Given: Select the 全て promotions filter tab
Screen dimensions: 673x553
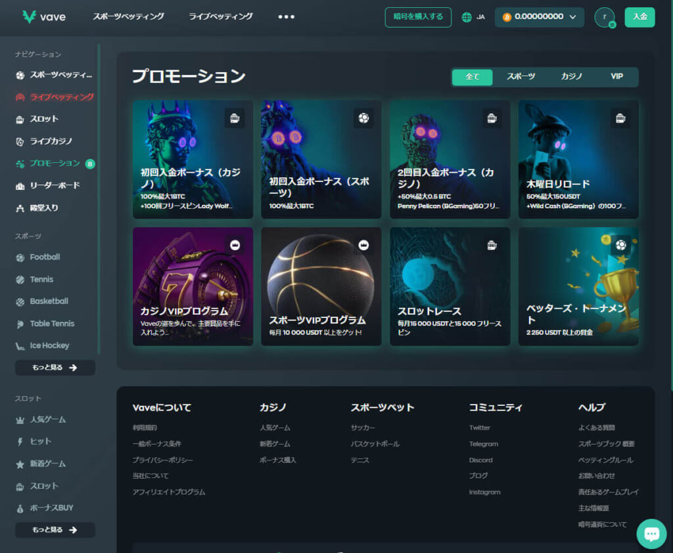Looking at the screenshot, I should 472,77.
